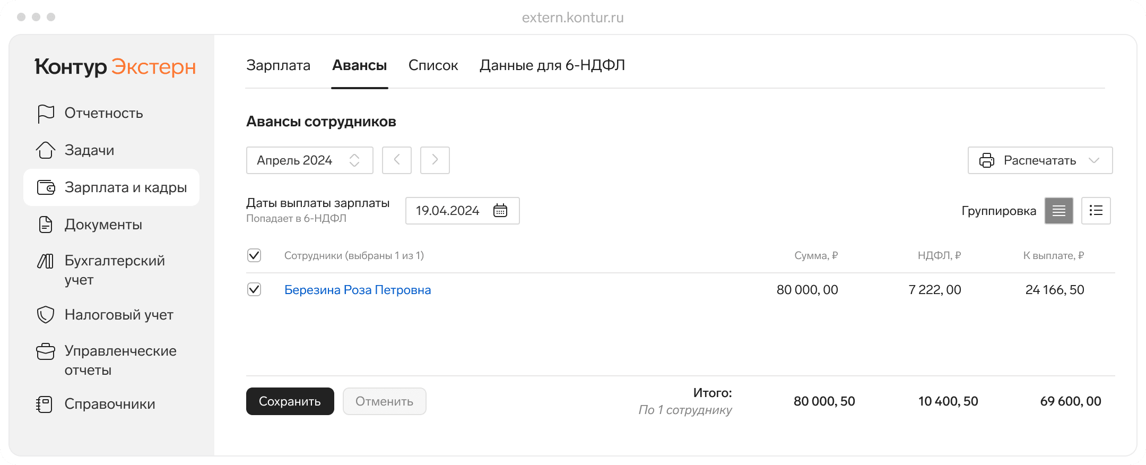Click the wallet icon for Зарплата и кадры
This screenshot has width=1146, height=465.
click(x=46, y=187)
